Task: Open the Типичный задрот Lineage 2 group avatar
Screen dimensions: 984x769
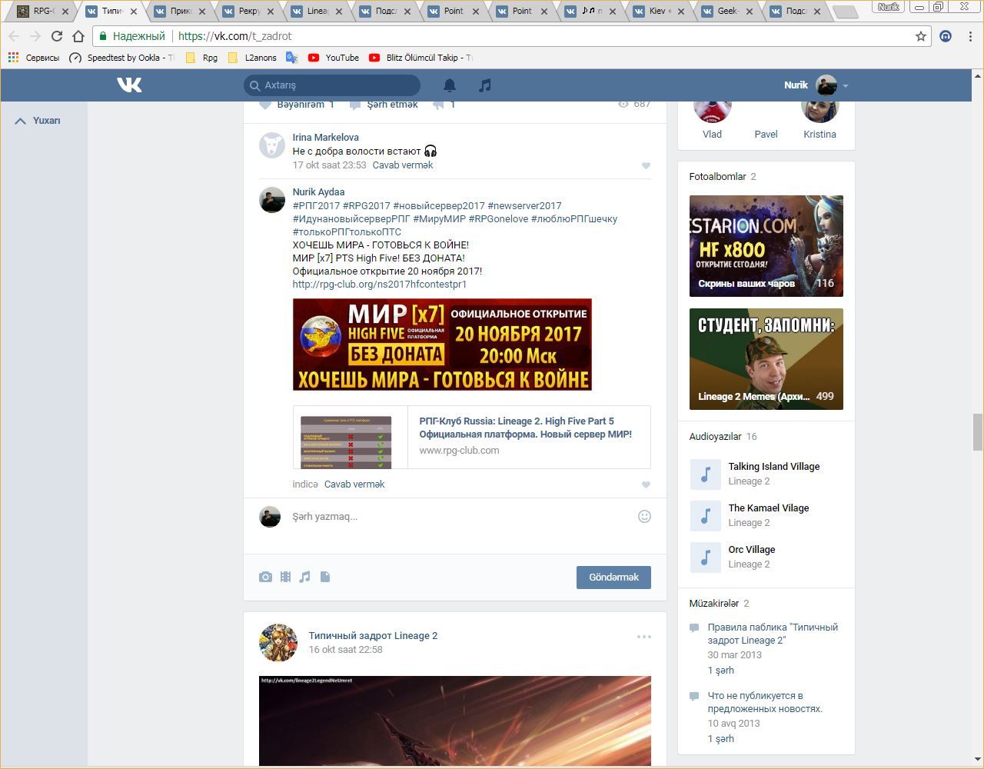Action: pyautogui.click(x=278, y=643)
